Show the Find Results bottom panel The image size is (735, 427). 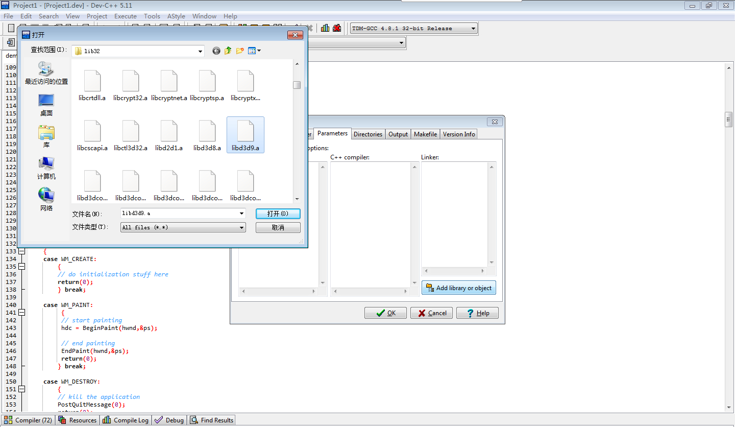point(212,420)
